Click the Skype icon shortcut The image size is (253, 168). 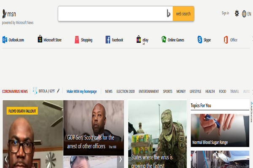tap(200, 40)
